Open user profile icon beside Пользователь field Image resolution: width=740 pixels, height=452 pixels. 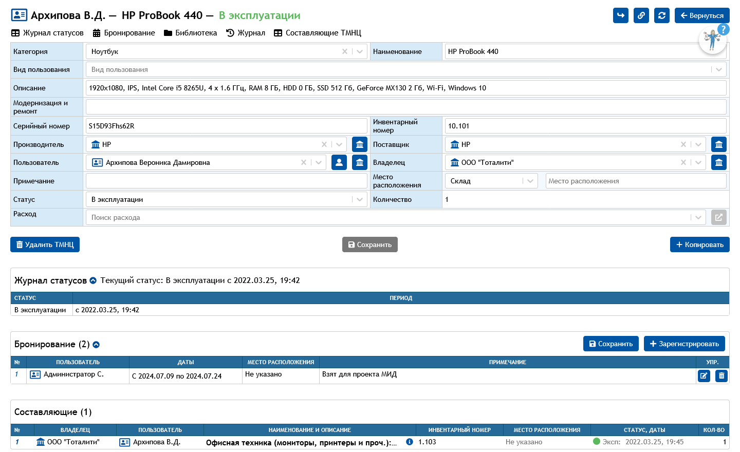339,162
